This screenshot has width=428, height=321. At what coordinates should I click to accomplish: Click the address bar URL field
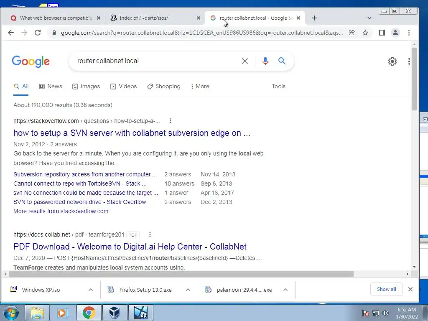(x=201, y=33)
